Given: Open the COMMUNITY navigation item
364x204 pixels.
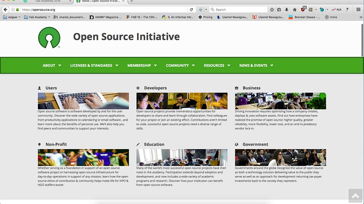Looking at the screenshot, I should [178, 65].
